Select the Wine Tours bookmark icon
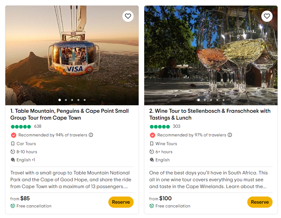The image size is (281, 218). (152, 144)
